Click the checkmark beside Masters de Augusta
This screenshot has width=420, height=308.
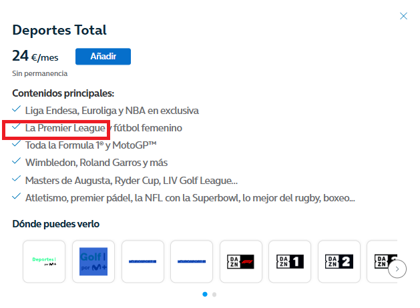pos(16,179)
